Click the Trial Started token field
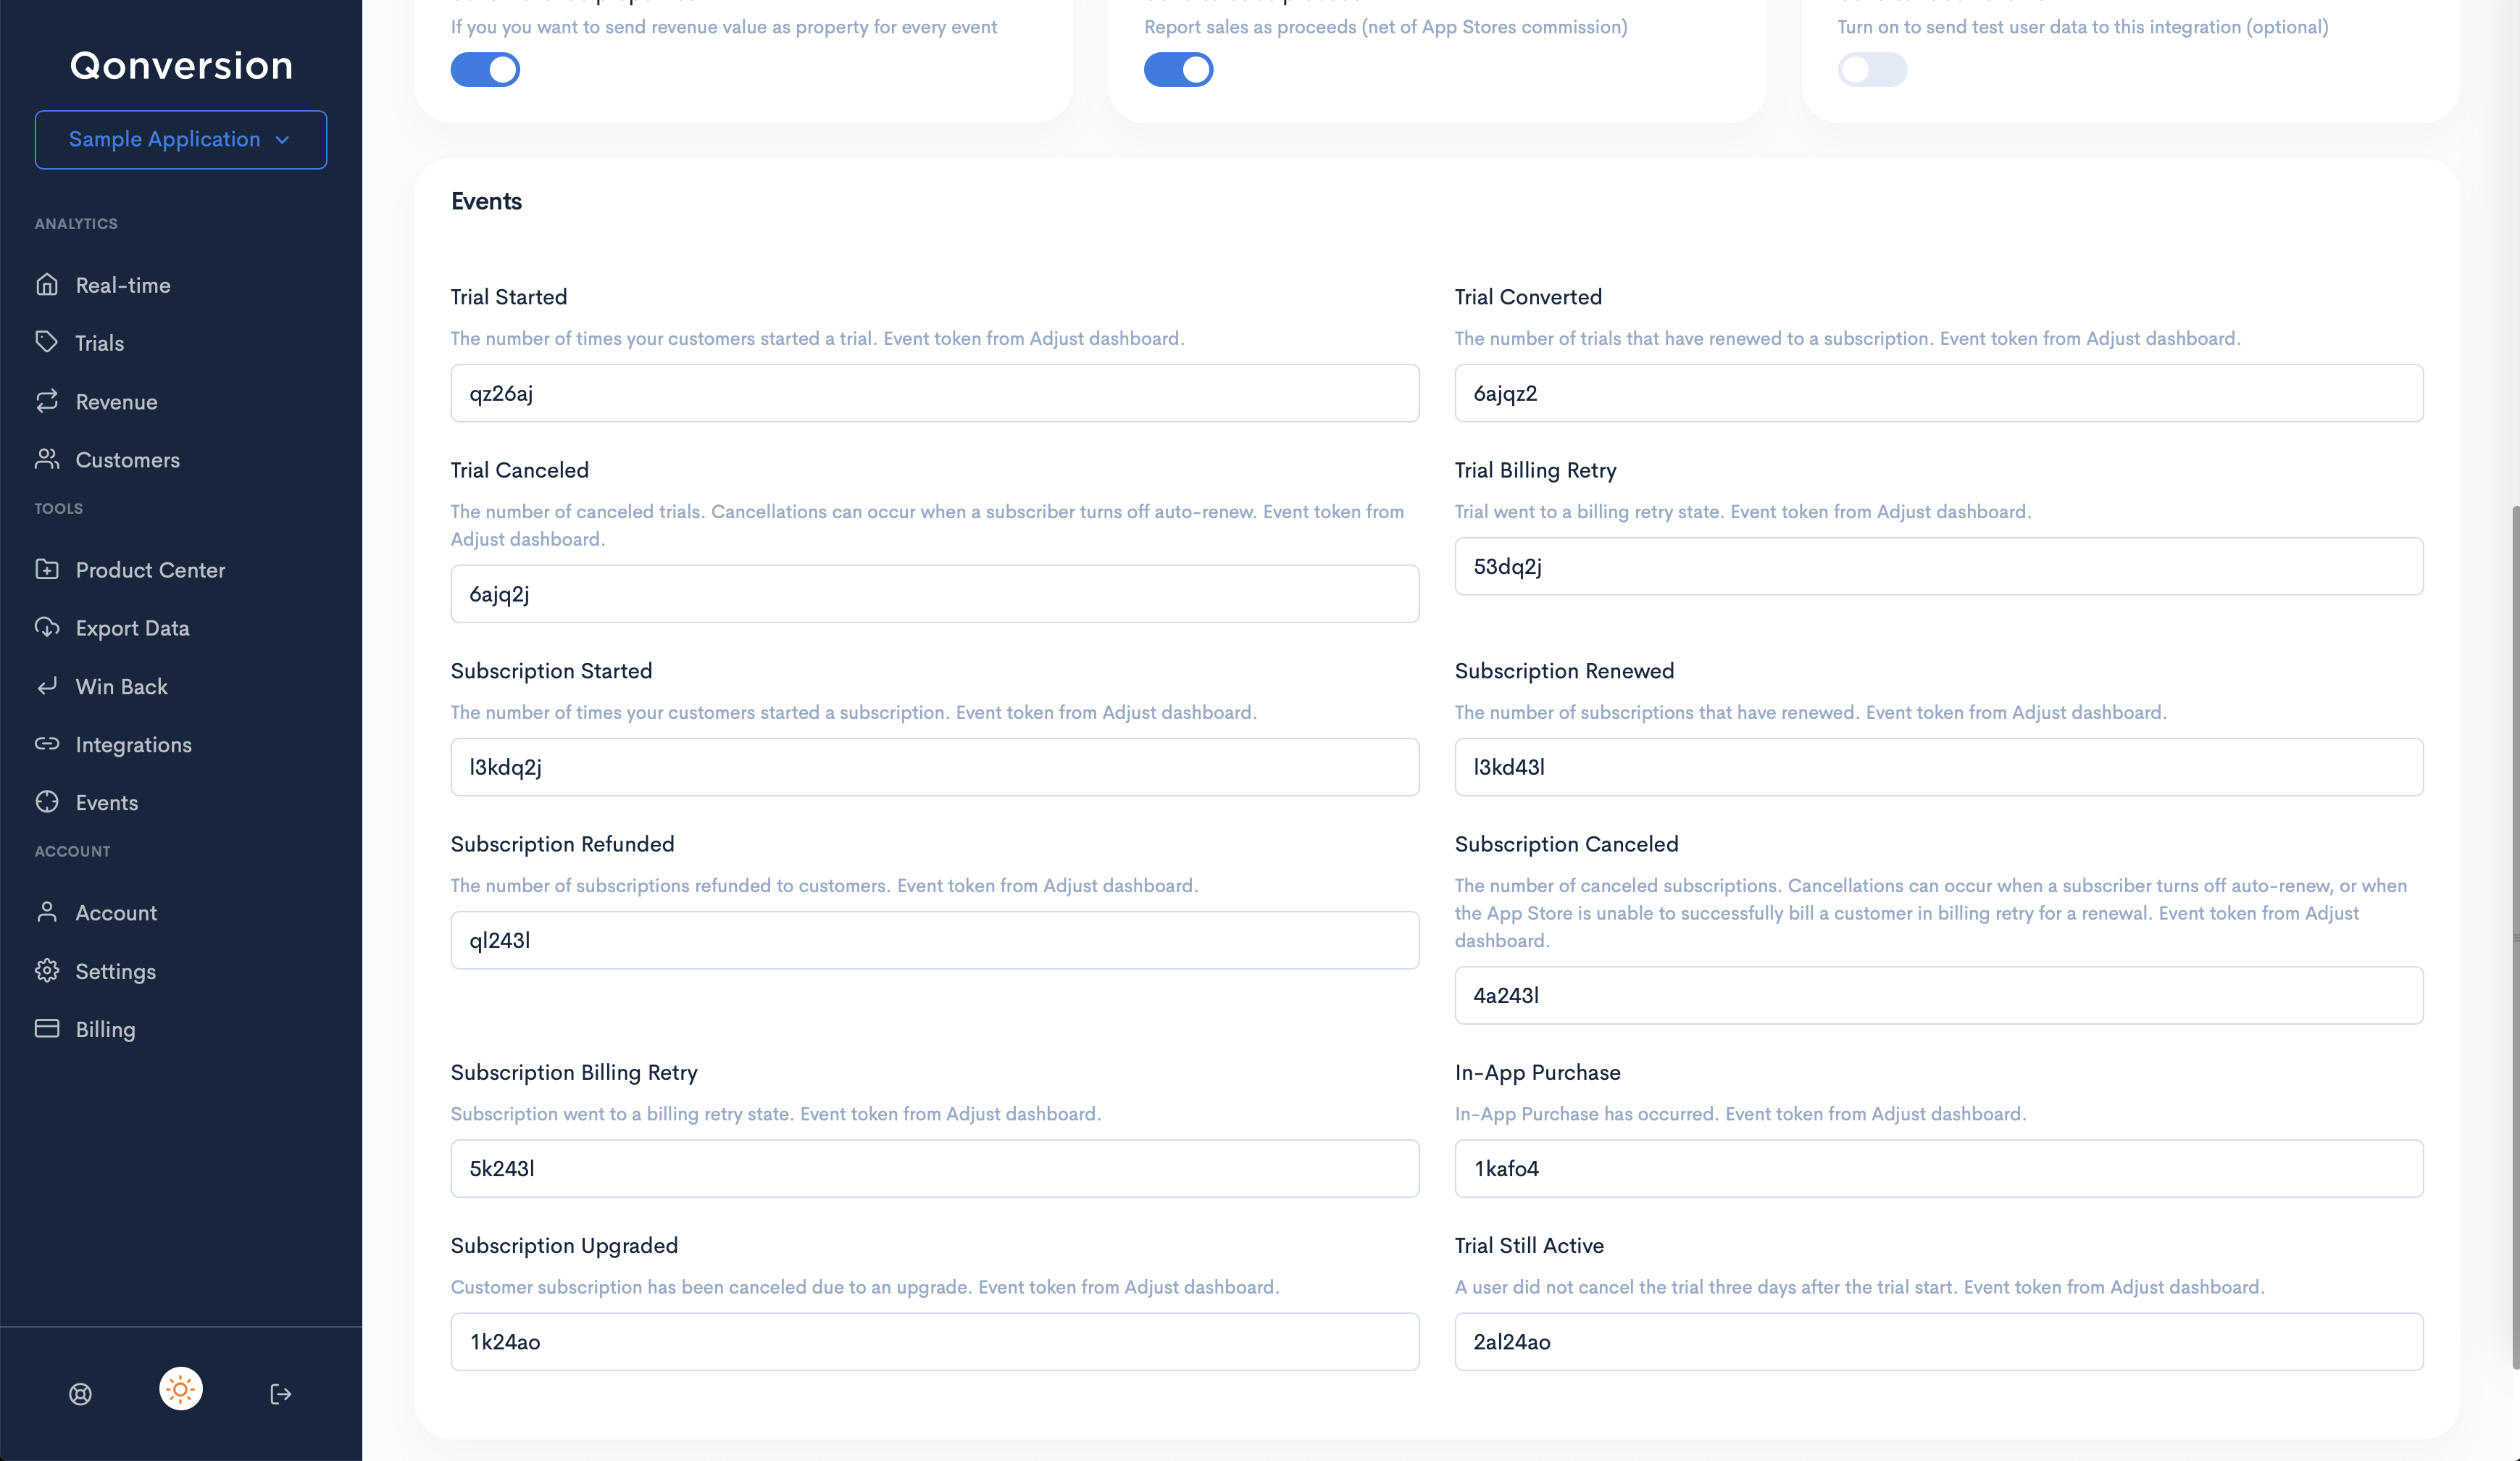The image size is (2520, 1461). 934,393
